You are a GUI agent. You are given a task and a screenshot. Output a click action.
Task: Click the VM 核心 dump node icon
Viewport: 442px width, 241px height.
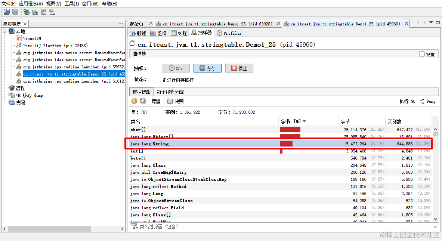[11, 95]
